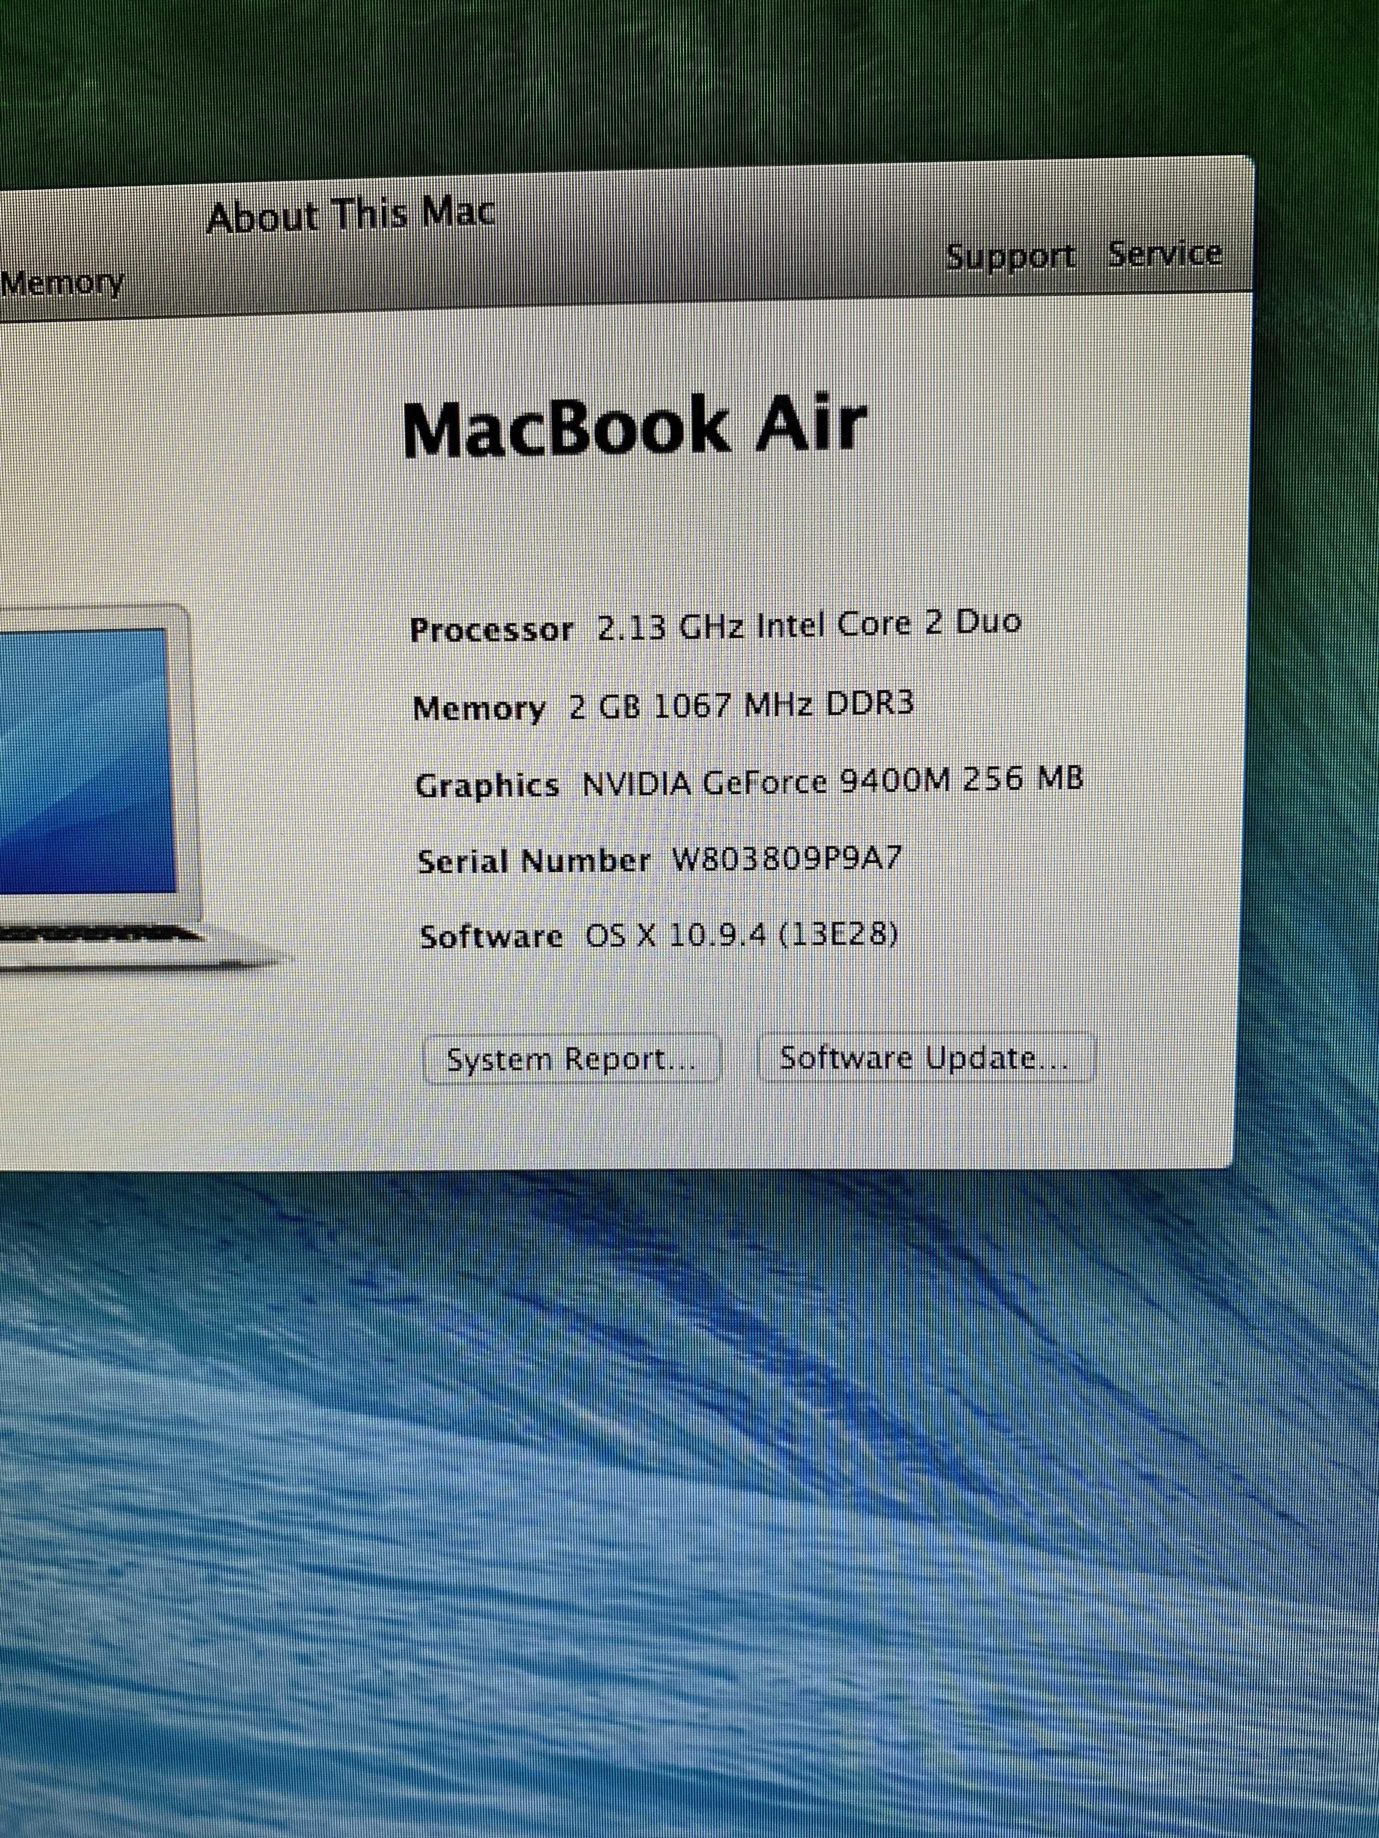This screenshot has height=1838, width=1379.
Task: Click the MacBook Air title text
Action: (635, 427)
